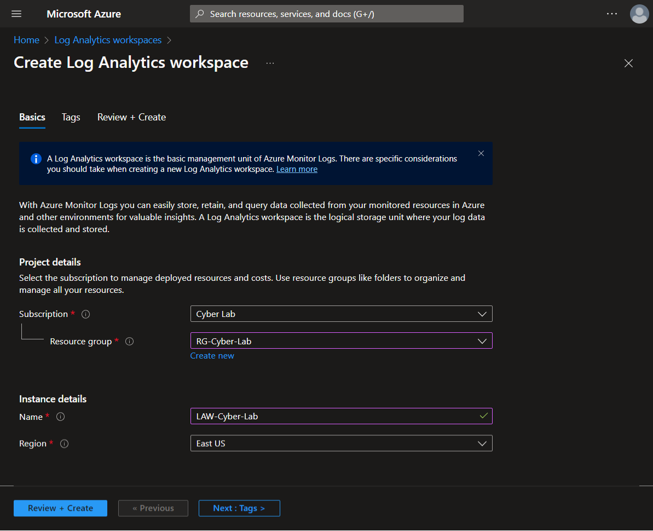
Task: Show the Subscription info tooltip icon
Action: 86,314
